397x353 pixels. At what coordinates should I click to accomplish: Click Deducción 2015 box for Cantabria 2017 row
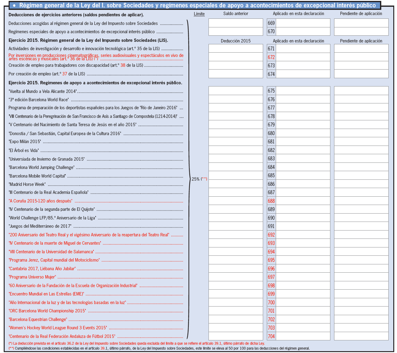pos(236,268)
